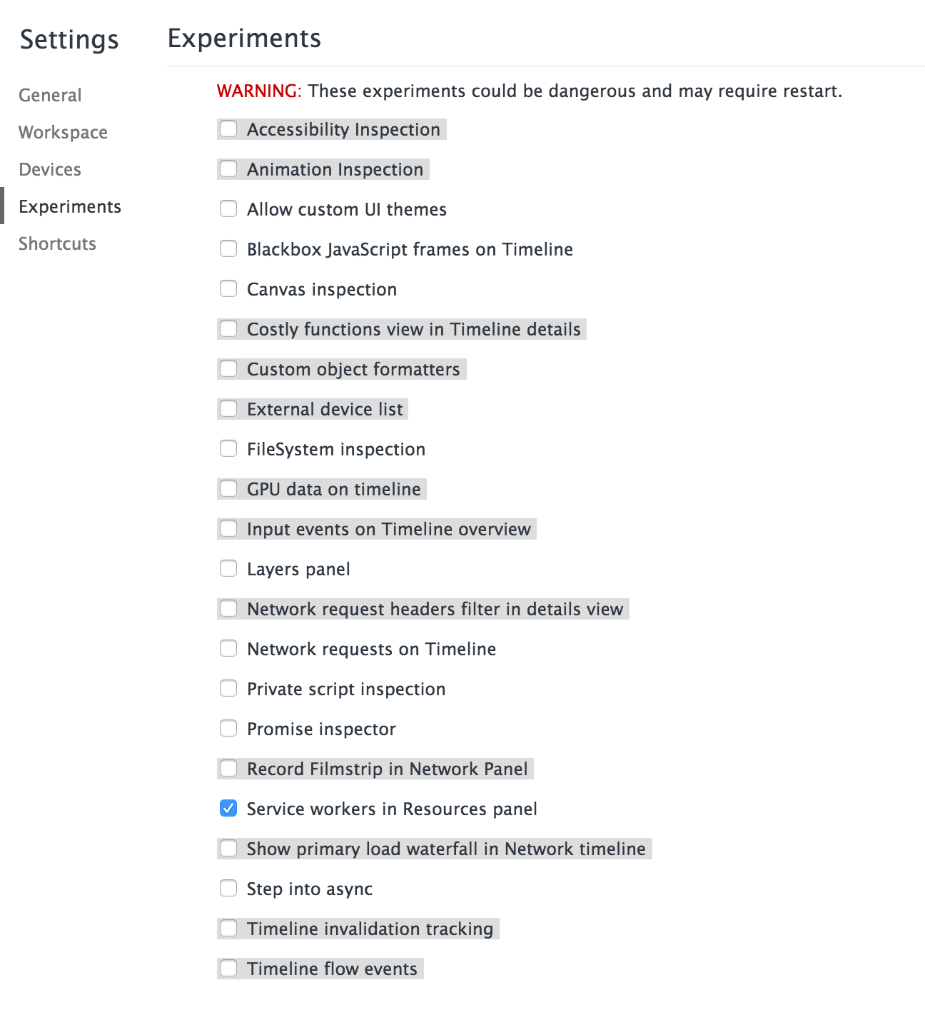The height and width of the screenshot is (1025, 925).
Task: Enable the Layers panel experiment
Action: (x=228, y=568)
